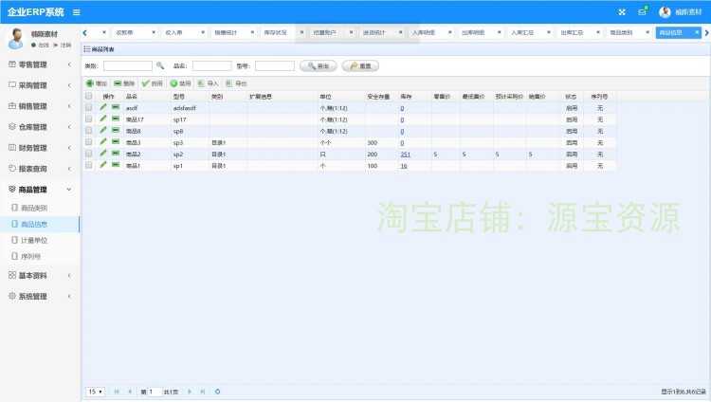The width and height of the screenshot is (711, 402).
Task: Click the Disable toolbar item
Action: pyautogui.click(x=180, y=83)
